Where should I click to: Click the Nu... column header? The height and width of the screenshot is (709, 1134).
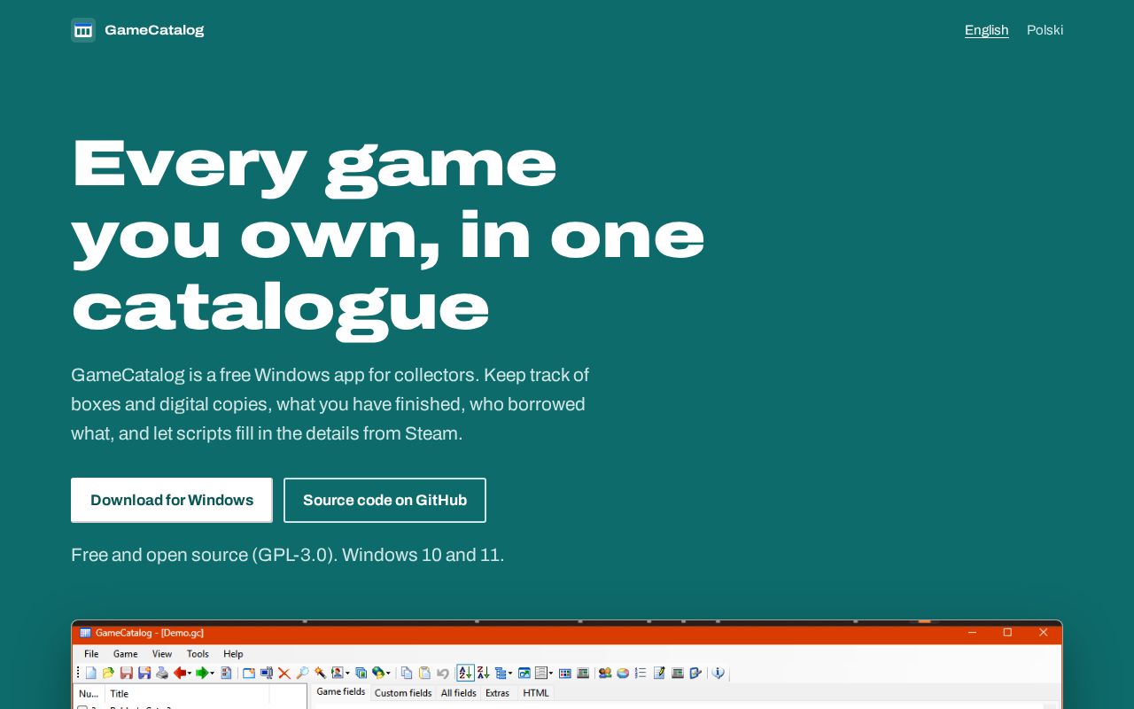click(89, 694)
